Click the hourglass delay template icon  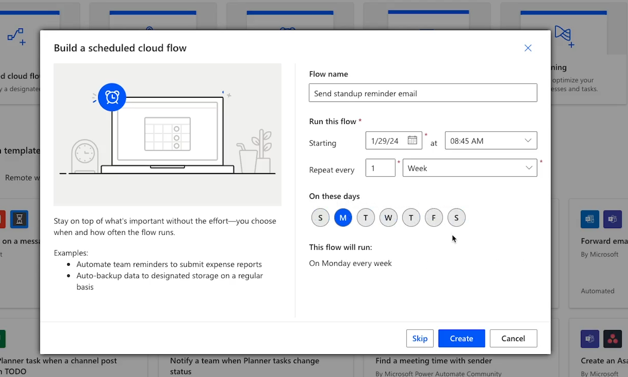click(x=19, y=219)
